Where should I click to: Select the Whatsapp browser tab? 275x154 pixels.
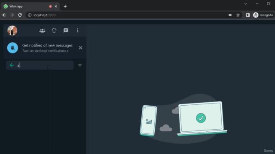pyautogui.click(x=30, y=6)
